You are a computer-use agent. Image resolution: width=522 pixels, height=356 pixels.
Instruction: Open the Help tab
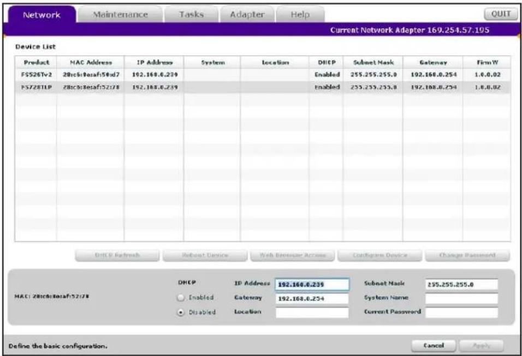(x=300, y=15)
